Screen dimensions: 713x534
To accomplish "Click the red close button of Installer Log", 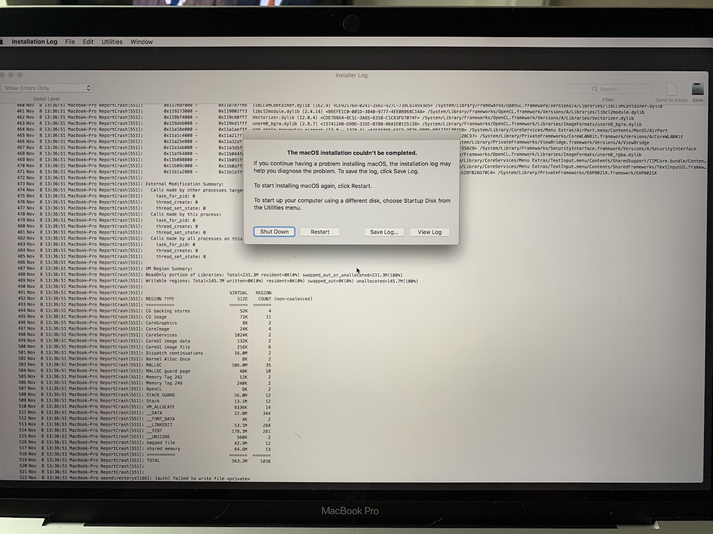I will (1, 75).
